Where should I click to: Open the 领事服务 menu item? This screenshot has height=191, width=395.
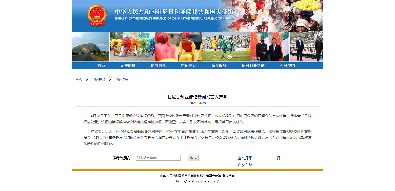219,66
